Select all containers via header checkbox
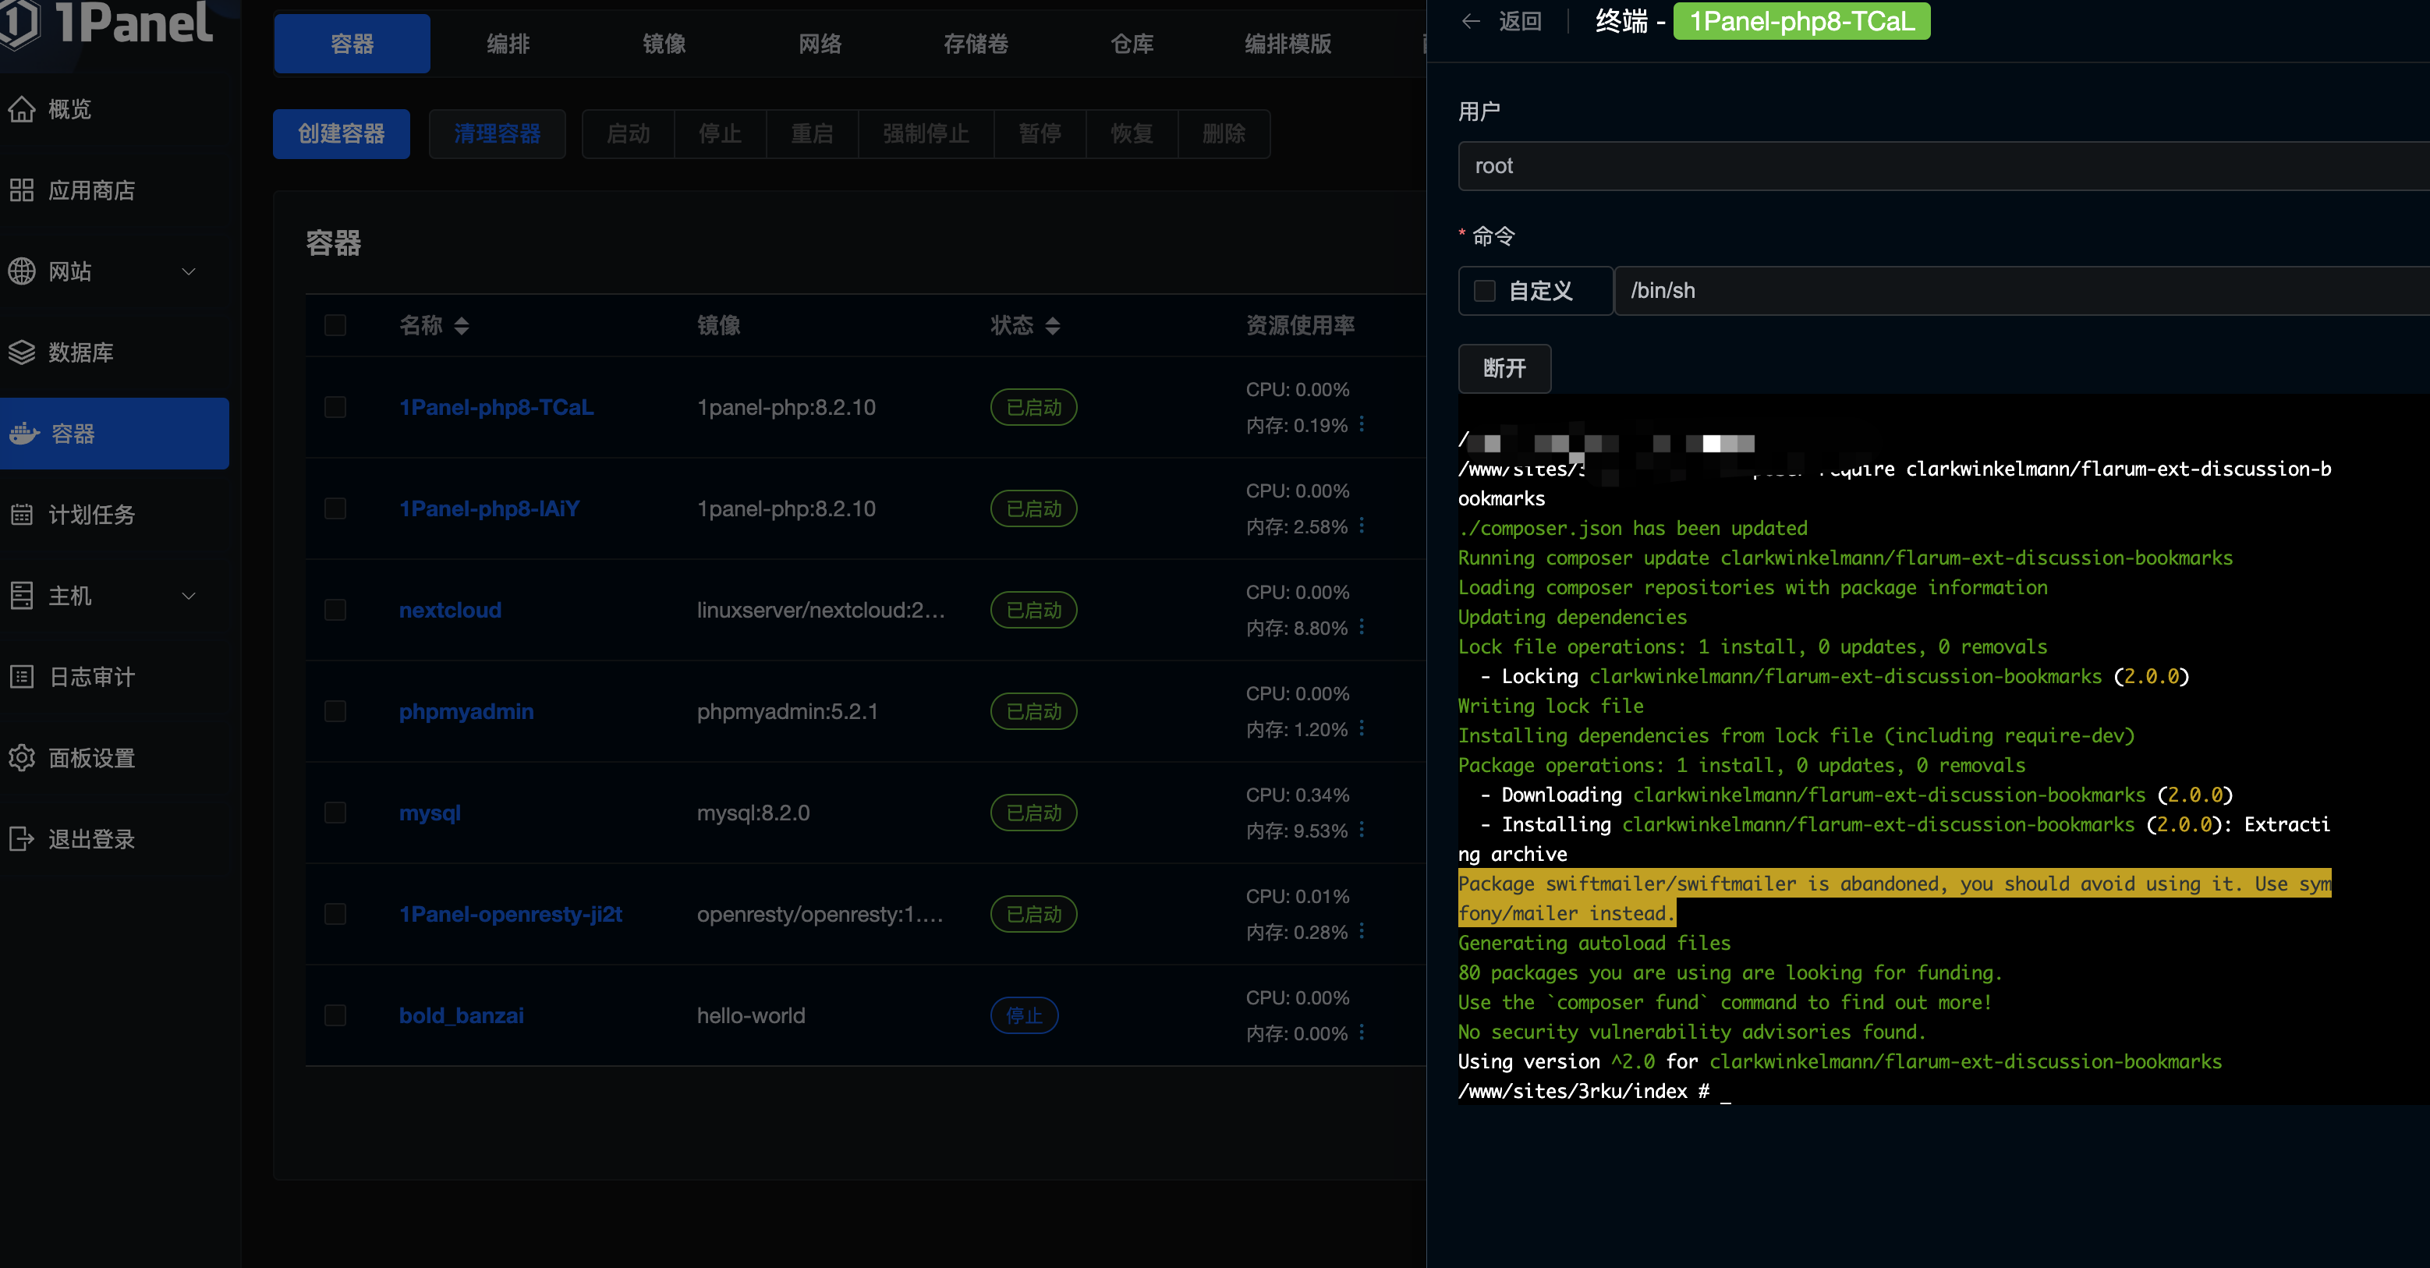 click(x=335, y=325)
